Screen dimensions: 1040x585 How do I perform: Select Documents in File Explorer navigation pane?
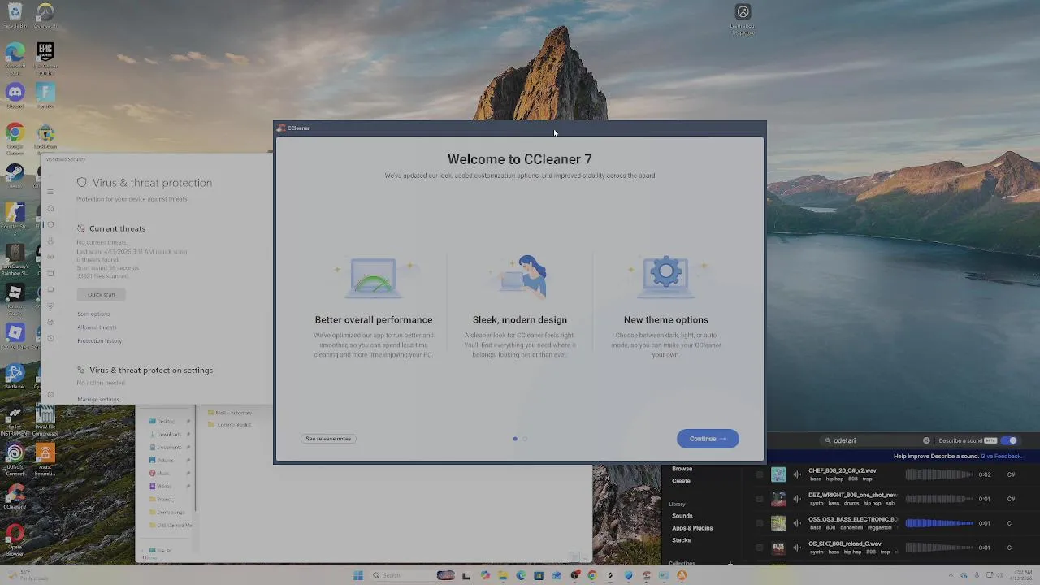[169, 447]
